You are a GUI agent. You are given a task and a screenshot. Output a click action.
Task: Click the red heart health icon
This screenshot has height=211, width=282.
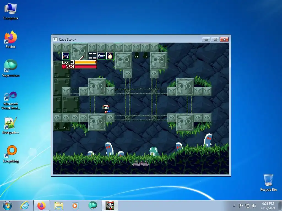coord(64,67)
